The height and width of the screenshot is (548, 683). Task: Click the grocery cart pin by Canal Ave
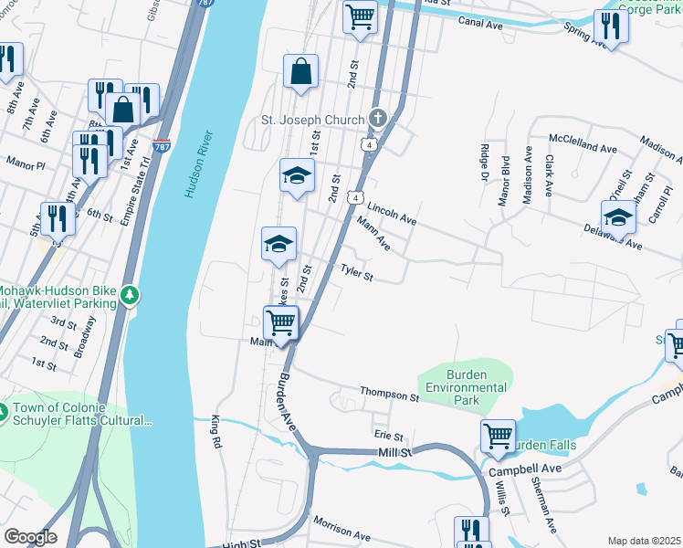click(x=360, y=20)
